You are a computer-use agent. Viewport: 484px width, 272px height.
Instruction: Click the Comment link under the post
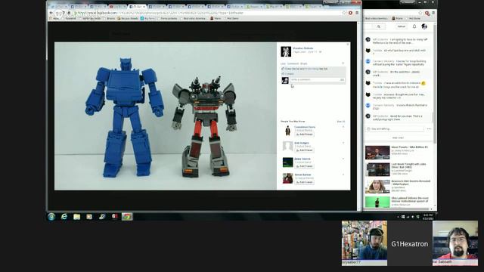(293, 63)
